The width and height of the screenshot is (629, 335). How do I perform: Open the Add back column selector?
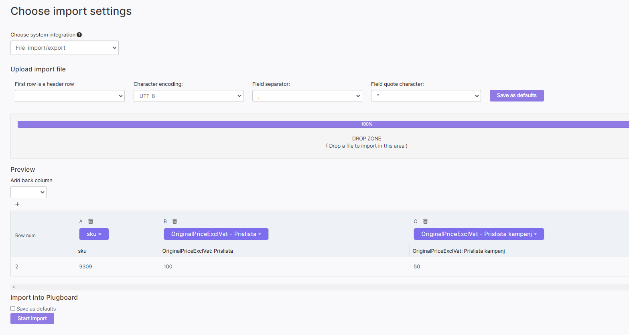click(28, 192)
